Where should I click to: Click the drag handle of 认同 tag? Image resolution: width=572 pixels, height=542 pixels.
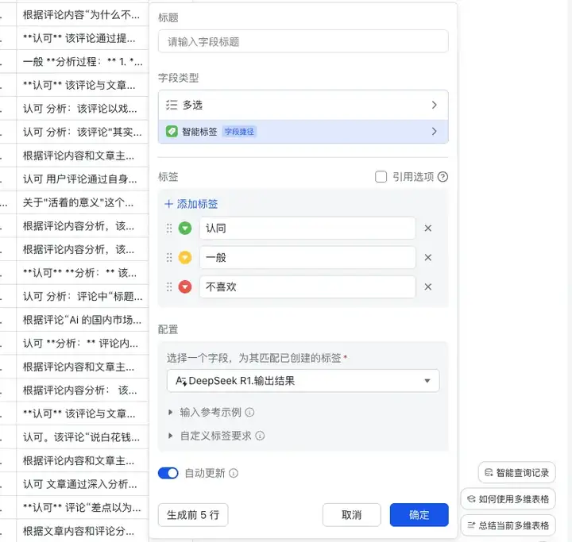coord(169,229)
